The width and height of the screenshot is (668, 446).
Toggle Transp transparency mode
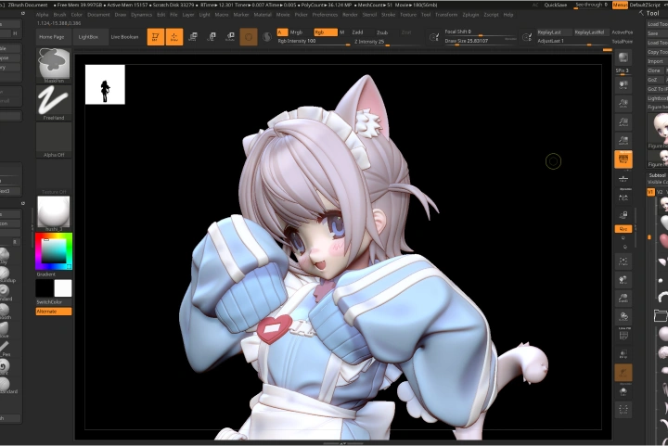click(x=623, y=354)
